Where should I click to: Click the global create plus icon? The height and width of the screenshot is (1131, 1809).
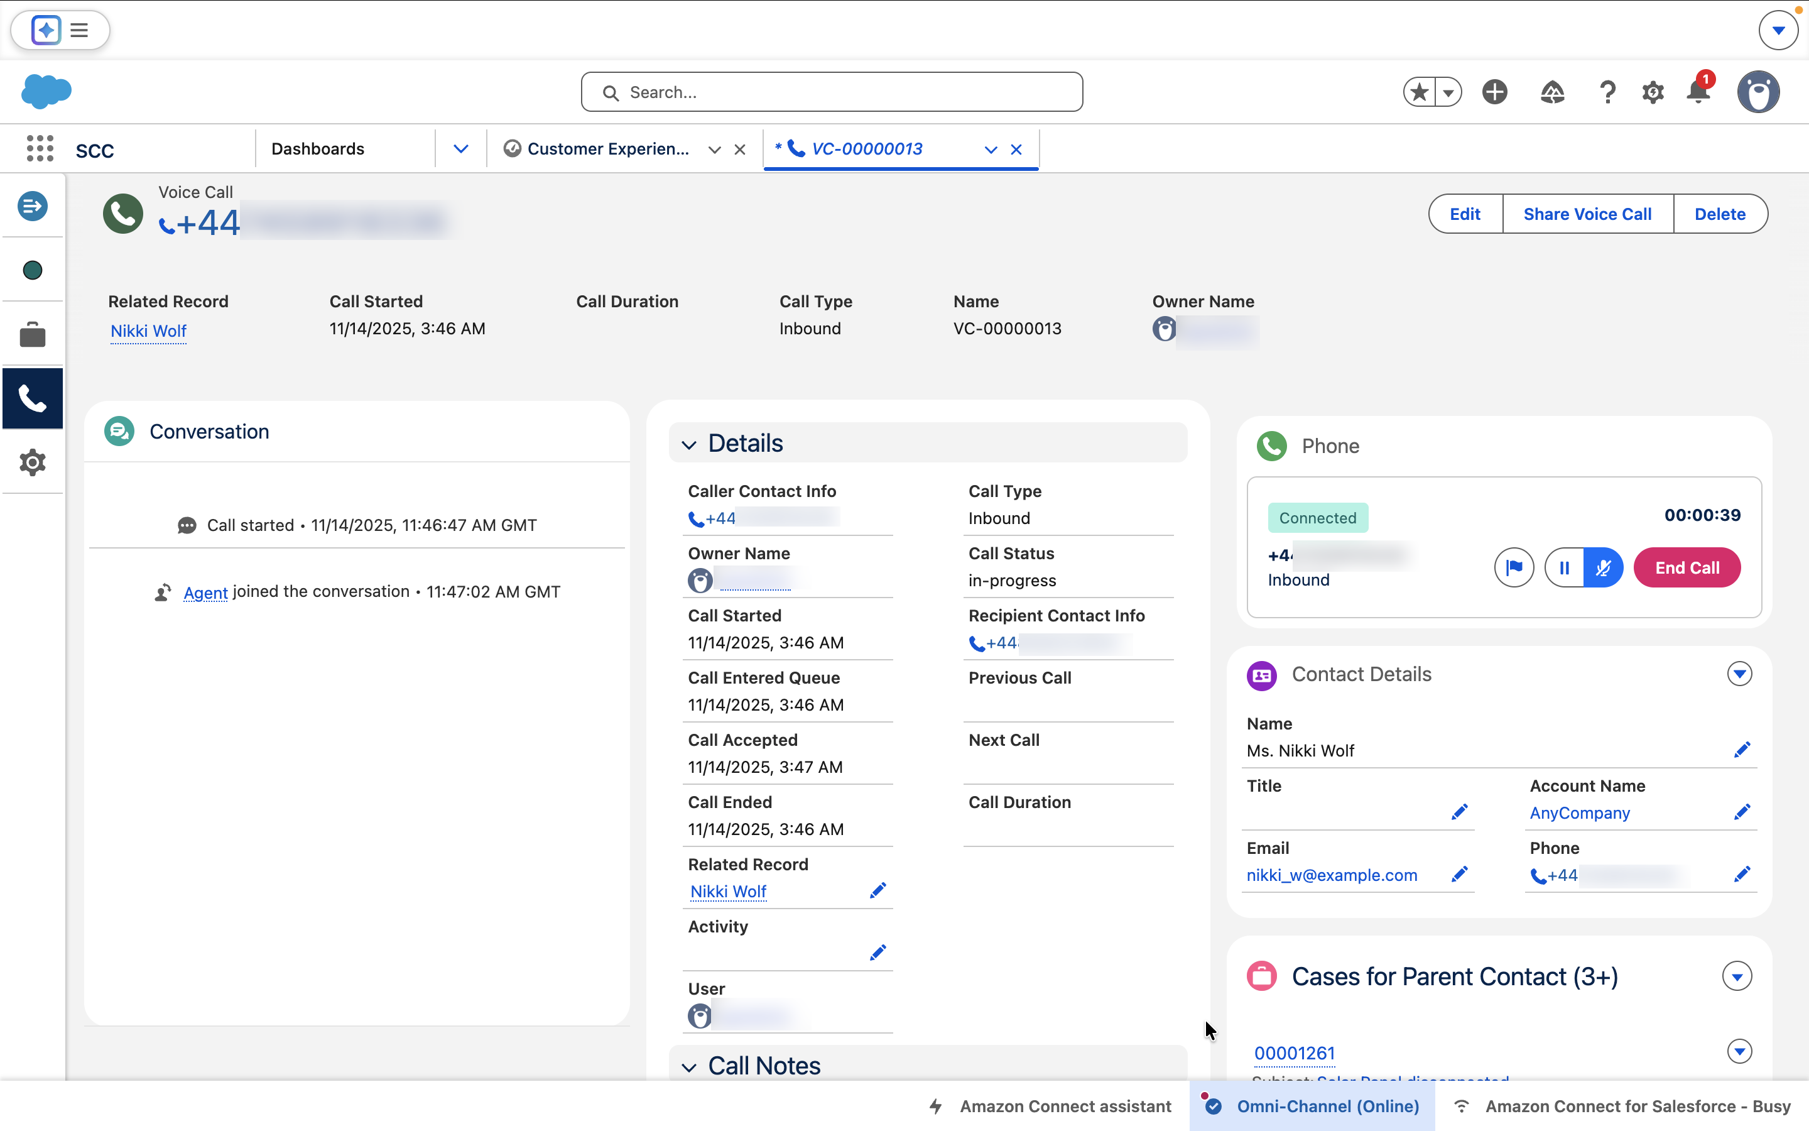tap(1494, 92)
